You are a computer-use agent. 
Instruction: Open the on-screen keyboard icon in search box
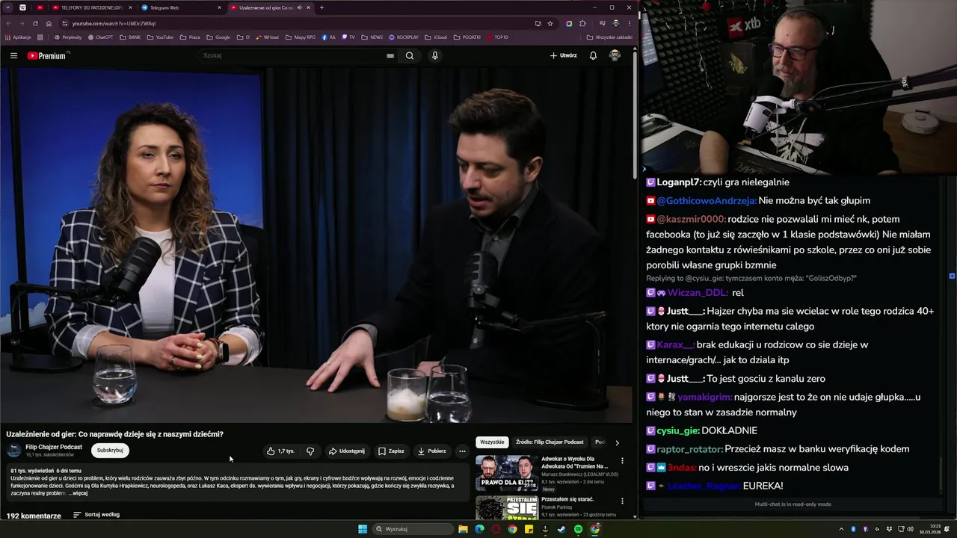coord(390,55)
